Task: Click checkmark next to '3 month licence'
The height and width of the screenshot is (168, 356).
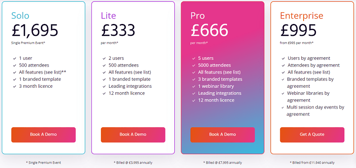Action: pyautogui.click(x=15, y=86)
